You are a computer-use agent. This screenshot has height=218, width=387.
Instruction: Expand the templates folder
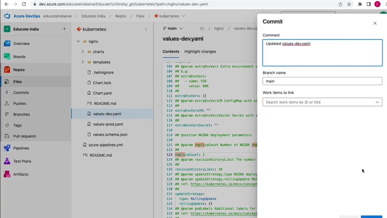tap(83, 62)
